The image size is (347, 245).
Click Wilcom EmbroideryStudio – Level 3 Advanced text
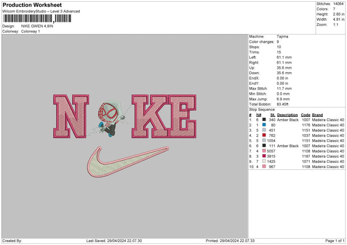coord(41,12)
